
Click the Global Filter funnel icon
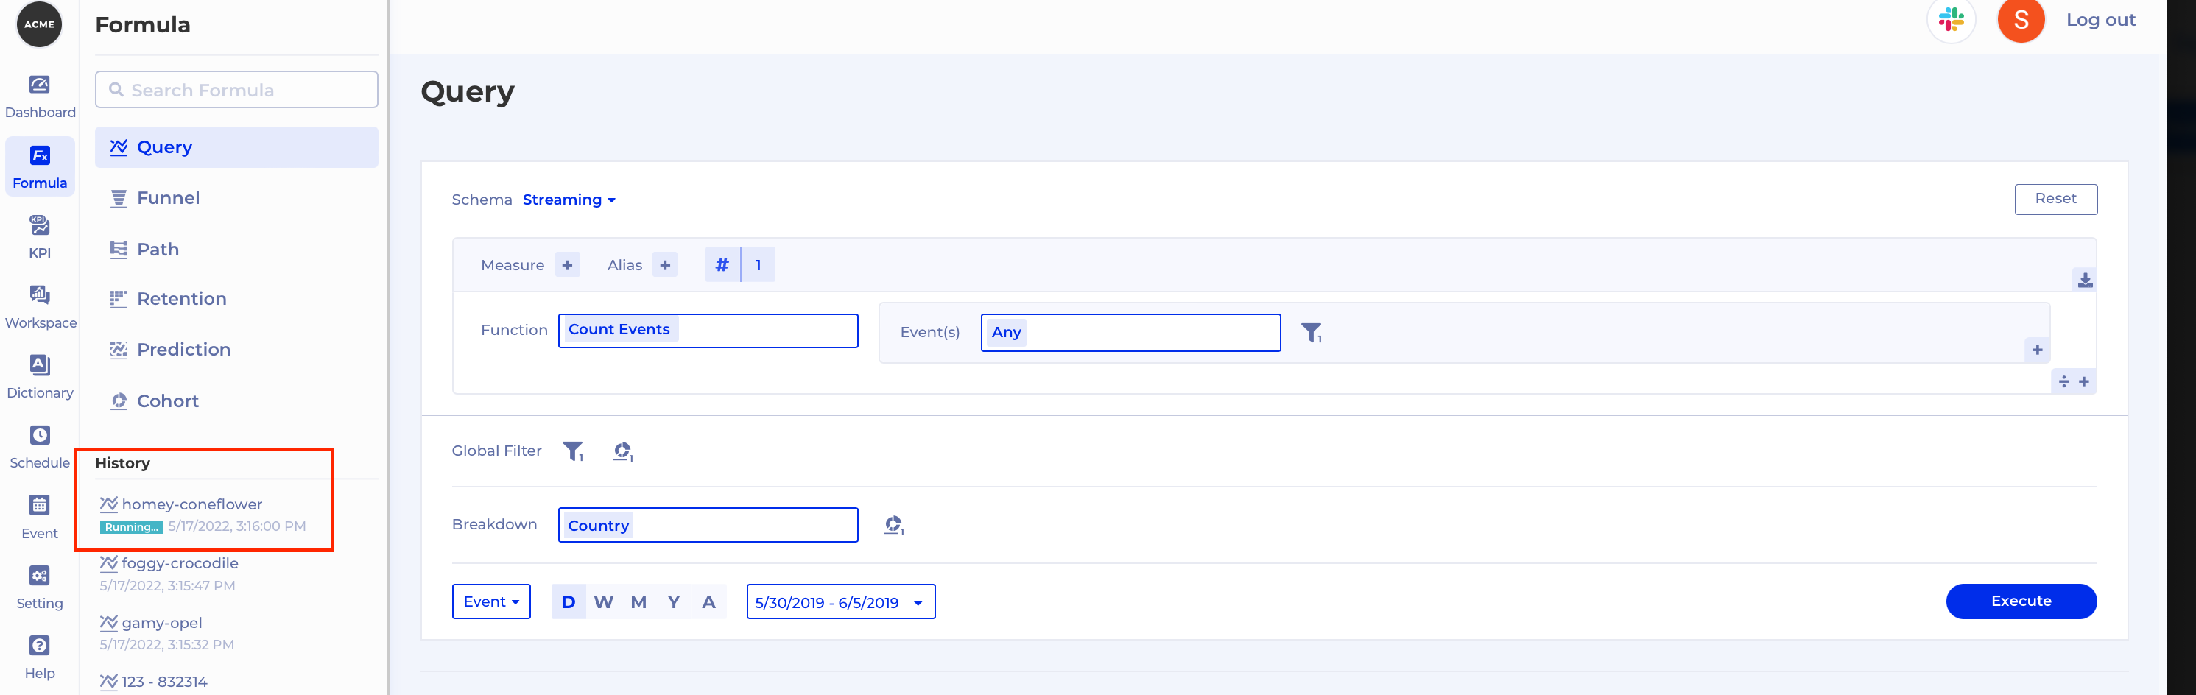(x=573, y=451)
